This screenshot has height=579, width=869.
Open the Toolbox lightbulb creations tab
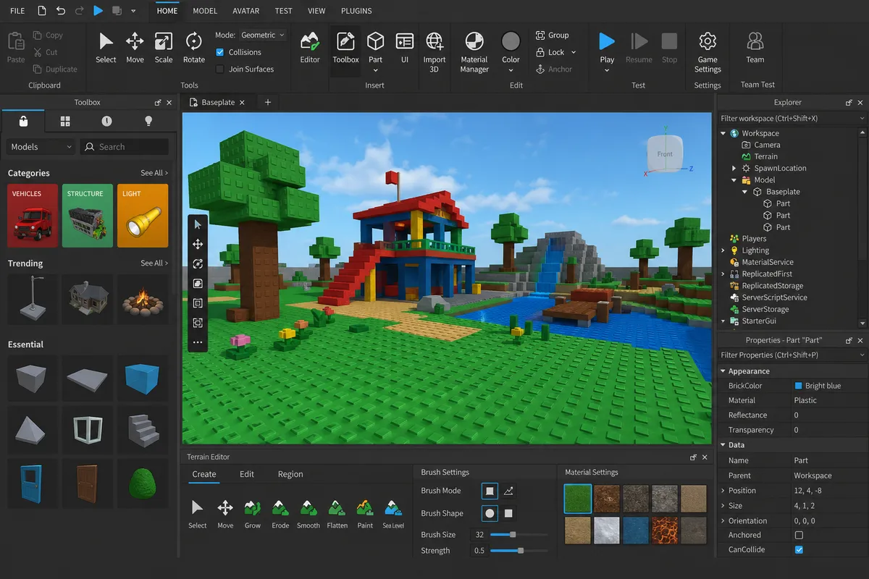click(149, 121)
